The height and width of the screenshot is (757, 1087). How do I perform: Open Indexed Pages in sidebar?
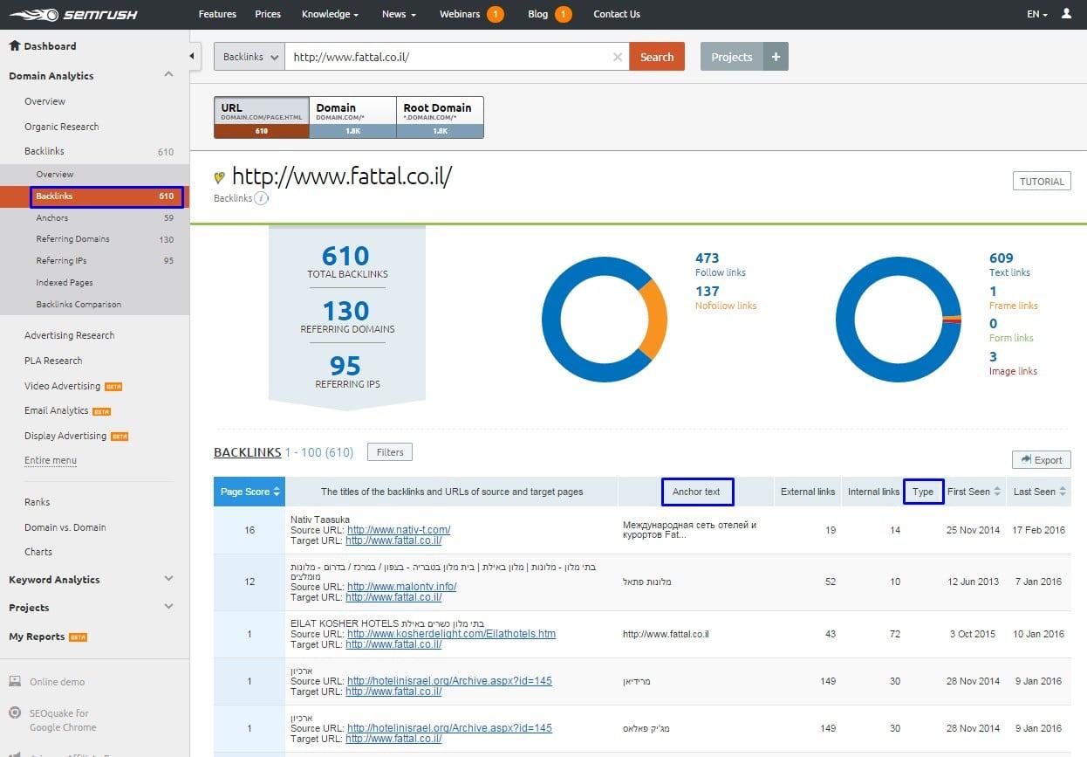65,283
